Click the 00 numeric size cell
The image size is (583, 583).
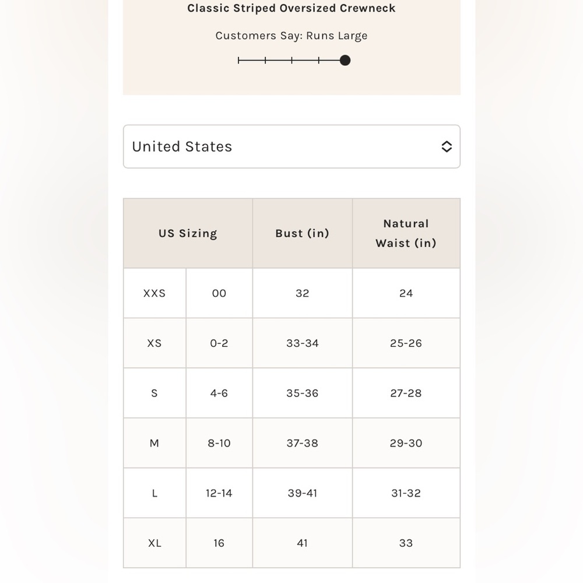point(219,293)
